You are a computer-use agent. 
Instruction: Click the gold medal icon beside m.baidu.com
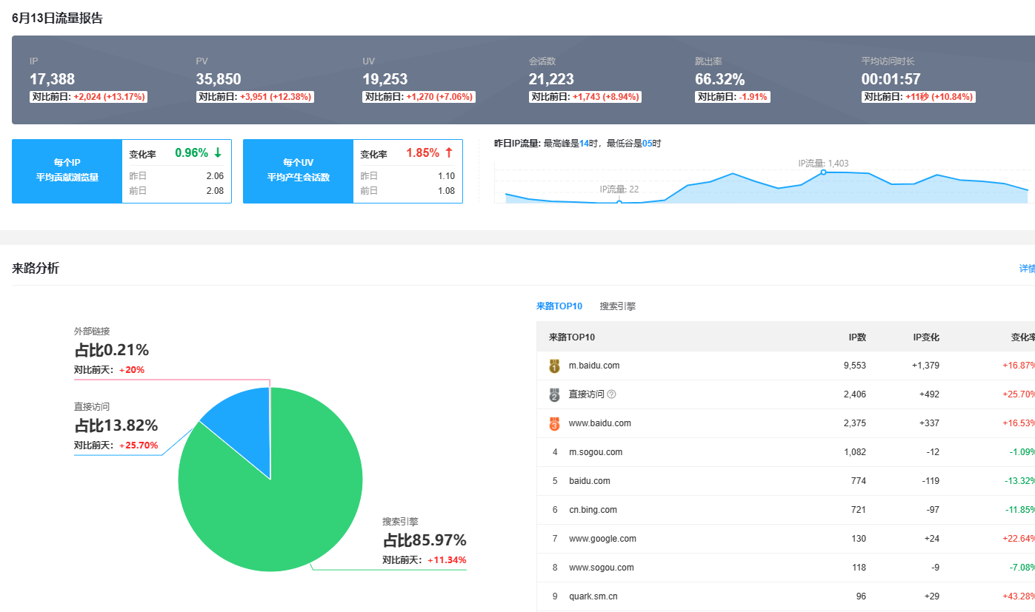coord(554,366)
